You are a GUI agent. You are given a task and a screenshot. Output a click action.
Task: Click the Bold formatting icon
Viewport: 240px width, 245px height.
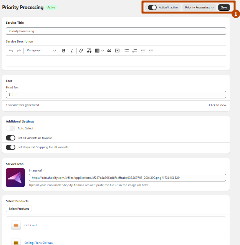coord(64,51)
